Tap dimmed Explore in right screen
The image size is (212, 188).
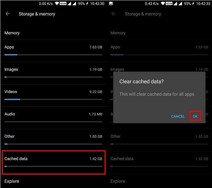118,181
